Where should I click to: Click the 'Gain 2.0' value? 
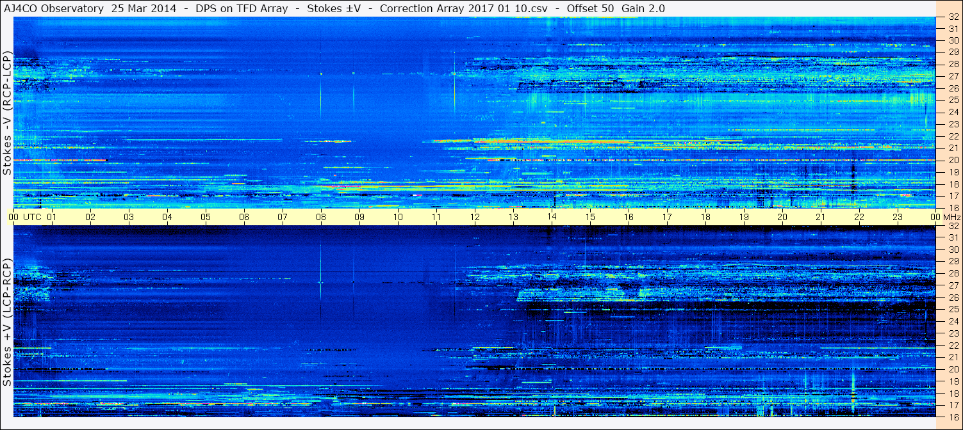point(643,9)
